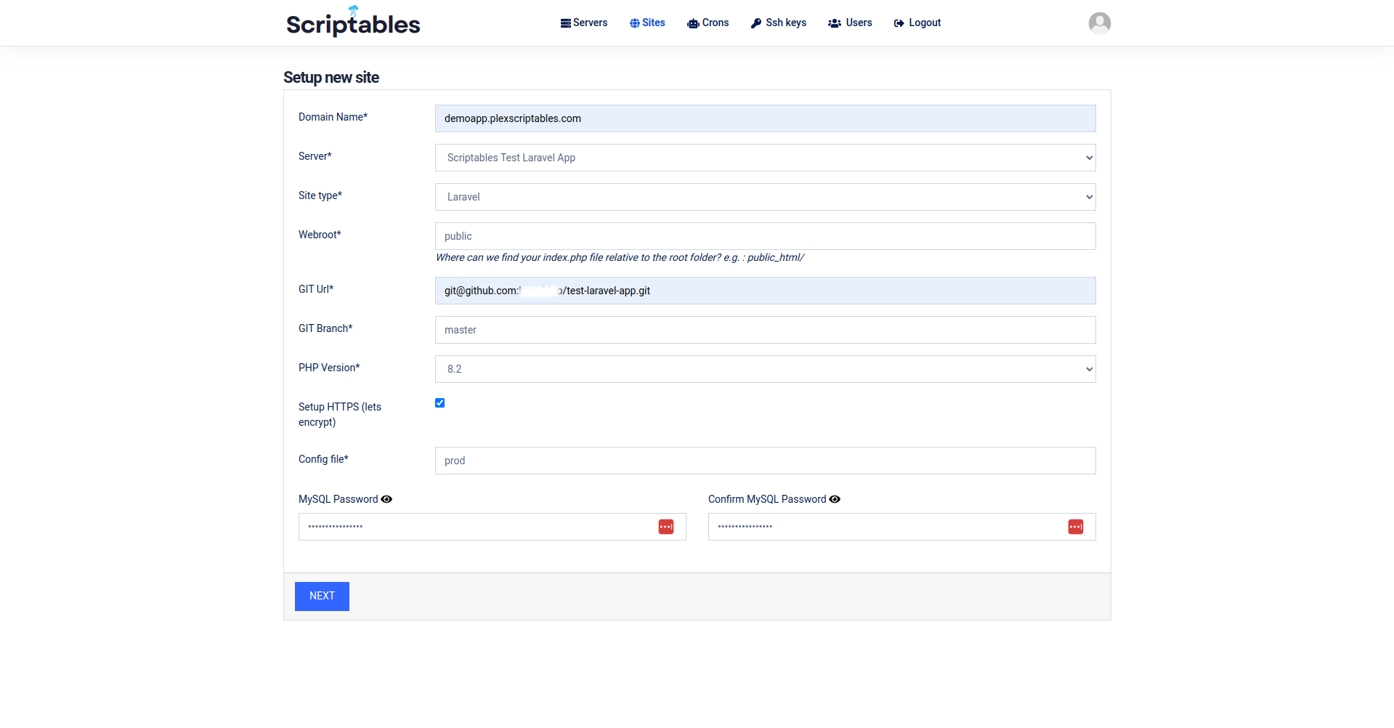Image resolution: width=1394 pixels, height=728 pixels.
Task: Open the Servers page
Action: [583, 23]
